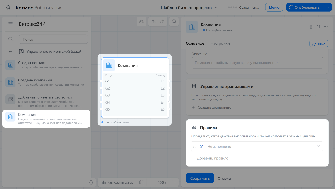The image size is (335, 189).
Task: Delete the node using the trash icon
Action: 311,27
